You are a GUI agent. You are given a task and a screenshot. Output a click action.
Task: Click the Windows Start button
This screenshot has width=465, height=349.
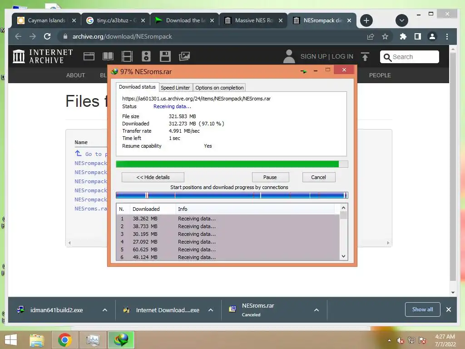click(x=11, y=340)
